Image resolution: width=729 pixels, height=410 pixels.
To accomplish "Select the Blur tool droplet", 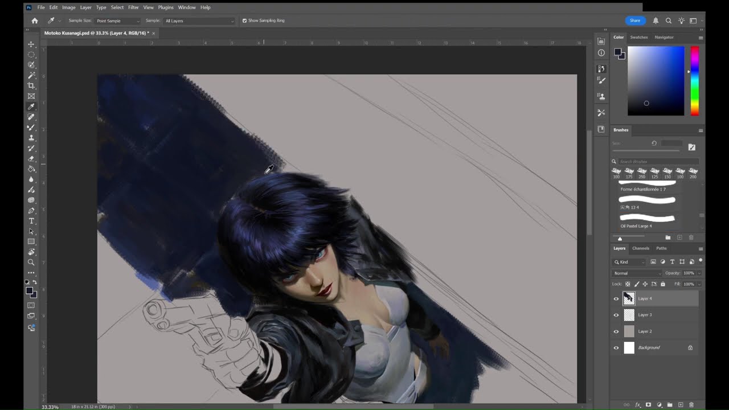I will pos(31,179).
